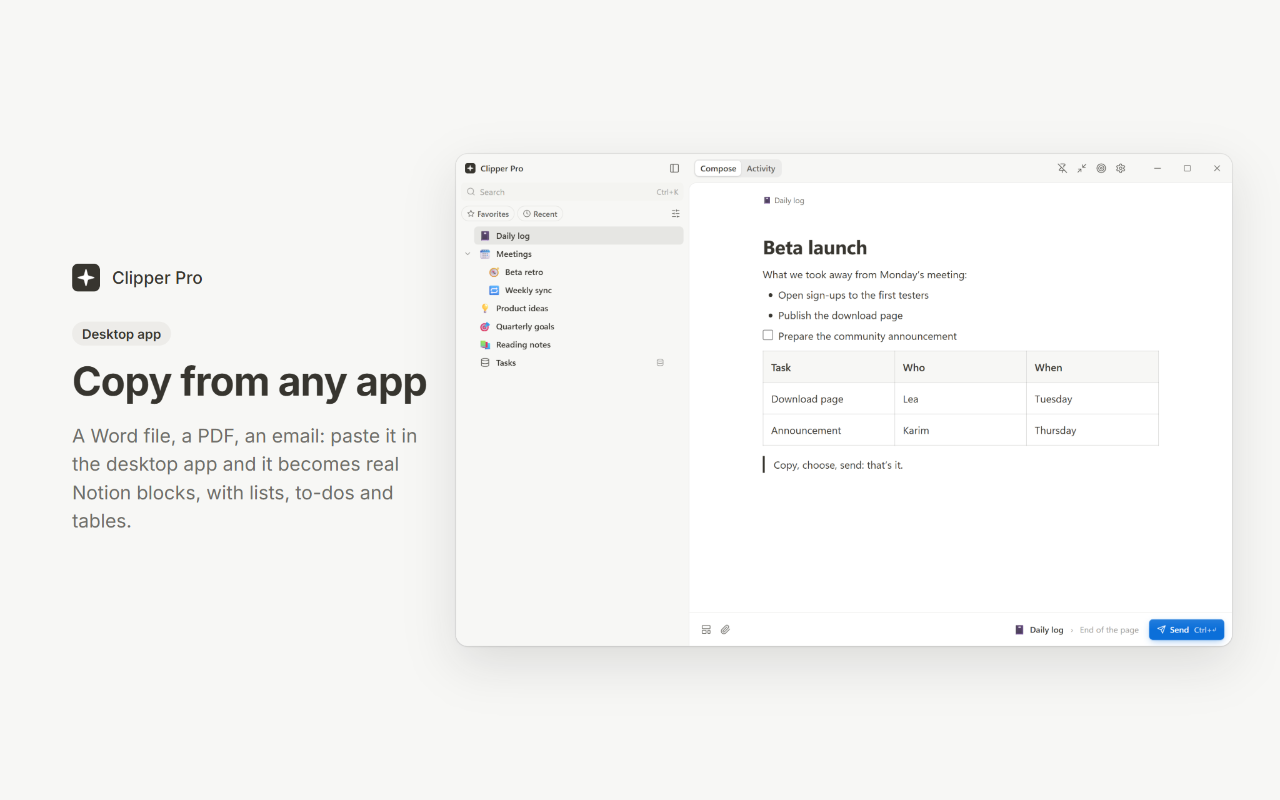Viewport: 1280px width, 800px height.
Task: Click the Beta retro page icon
Action: coord(494,272)
